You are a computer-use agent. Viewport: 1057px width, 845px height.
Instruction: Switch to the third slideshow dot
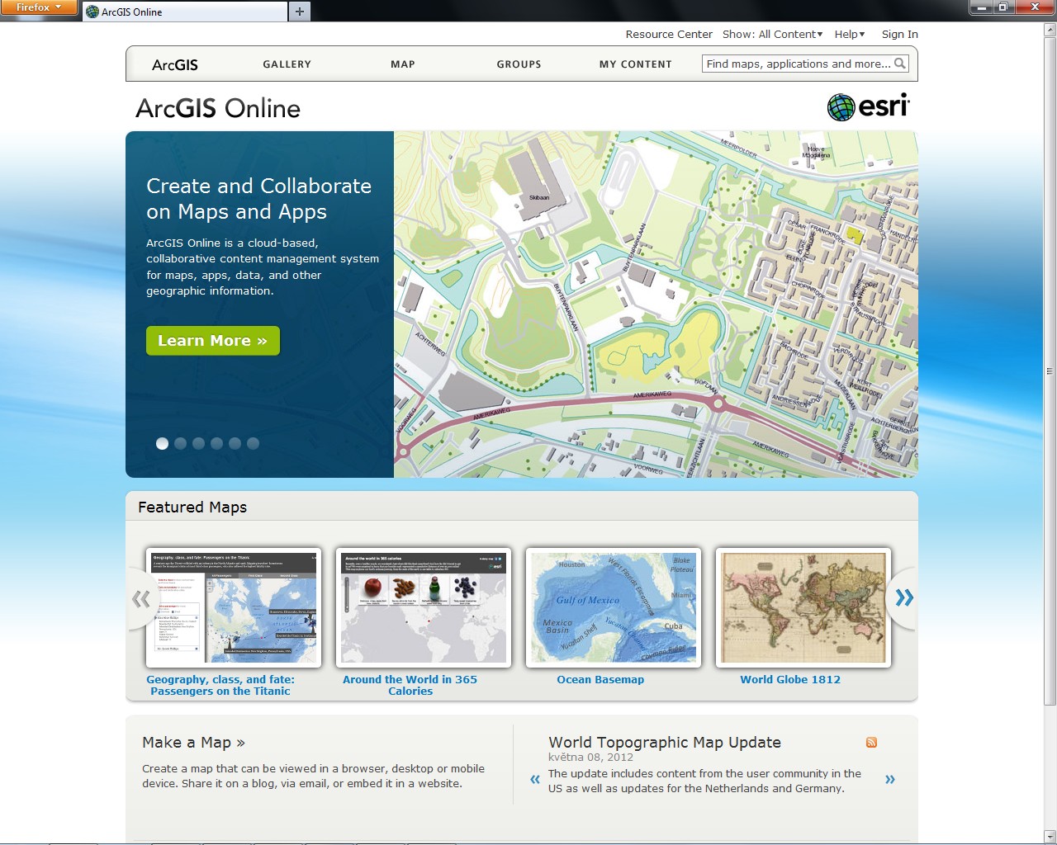(x=198, y=444)
